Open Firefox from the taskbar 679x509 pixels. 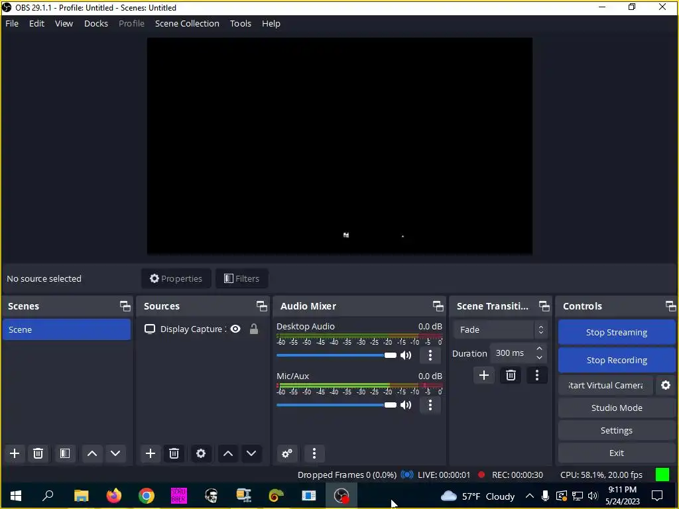coord(114,496)
